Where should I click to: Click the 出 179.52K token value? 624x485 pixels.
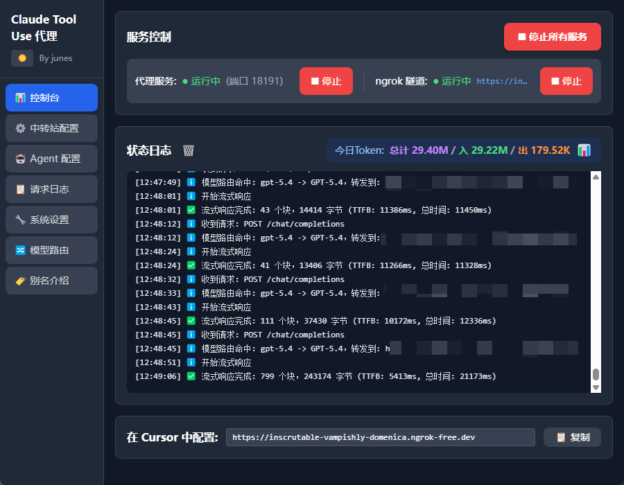pyautogui.click(x=544, y=150)
